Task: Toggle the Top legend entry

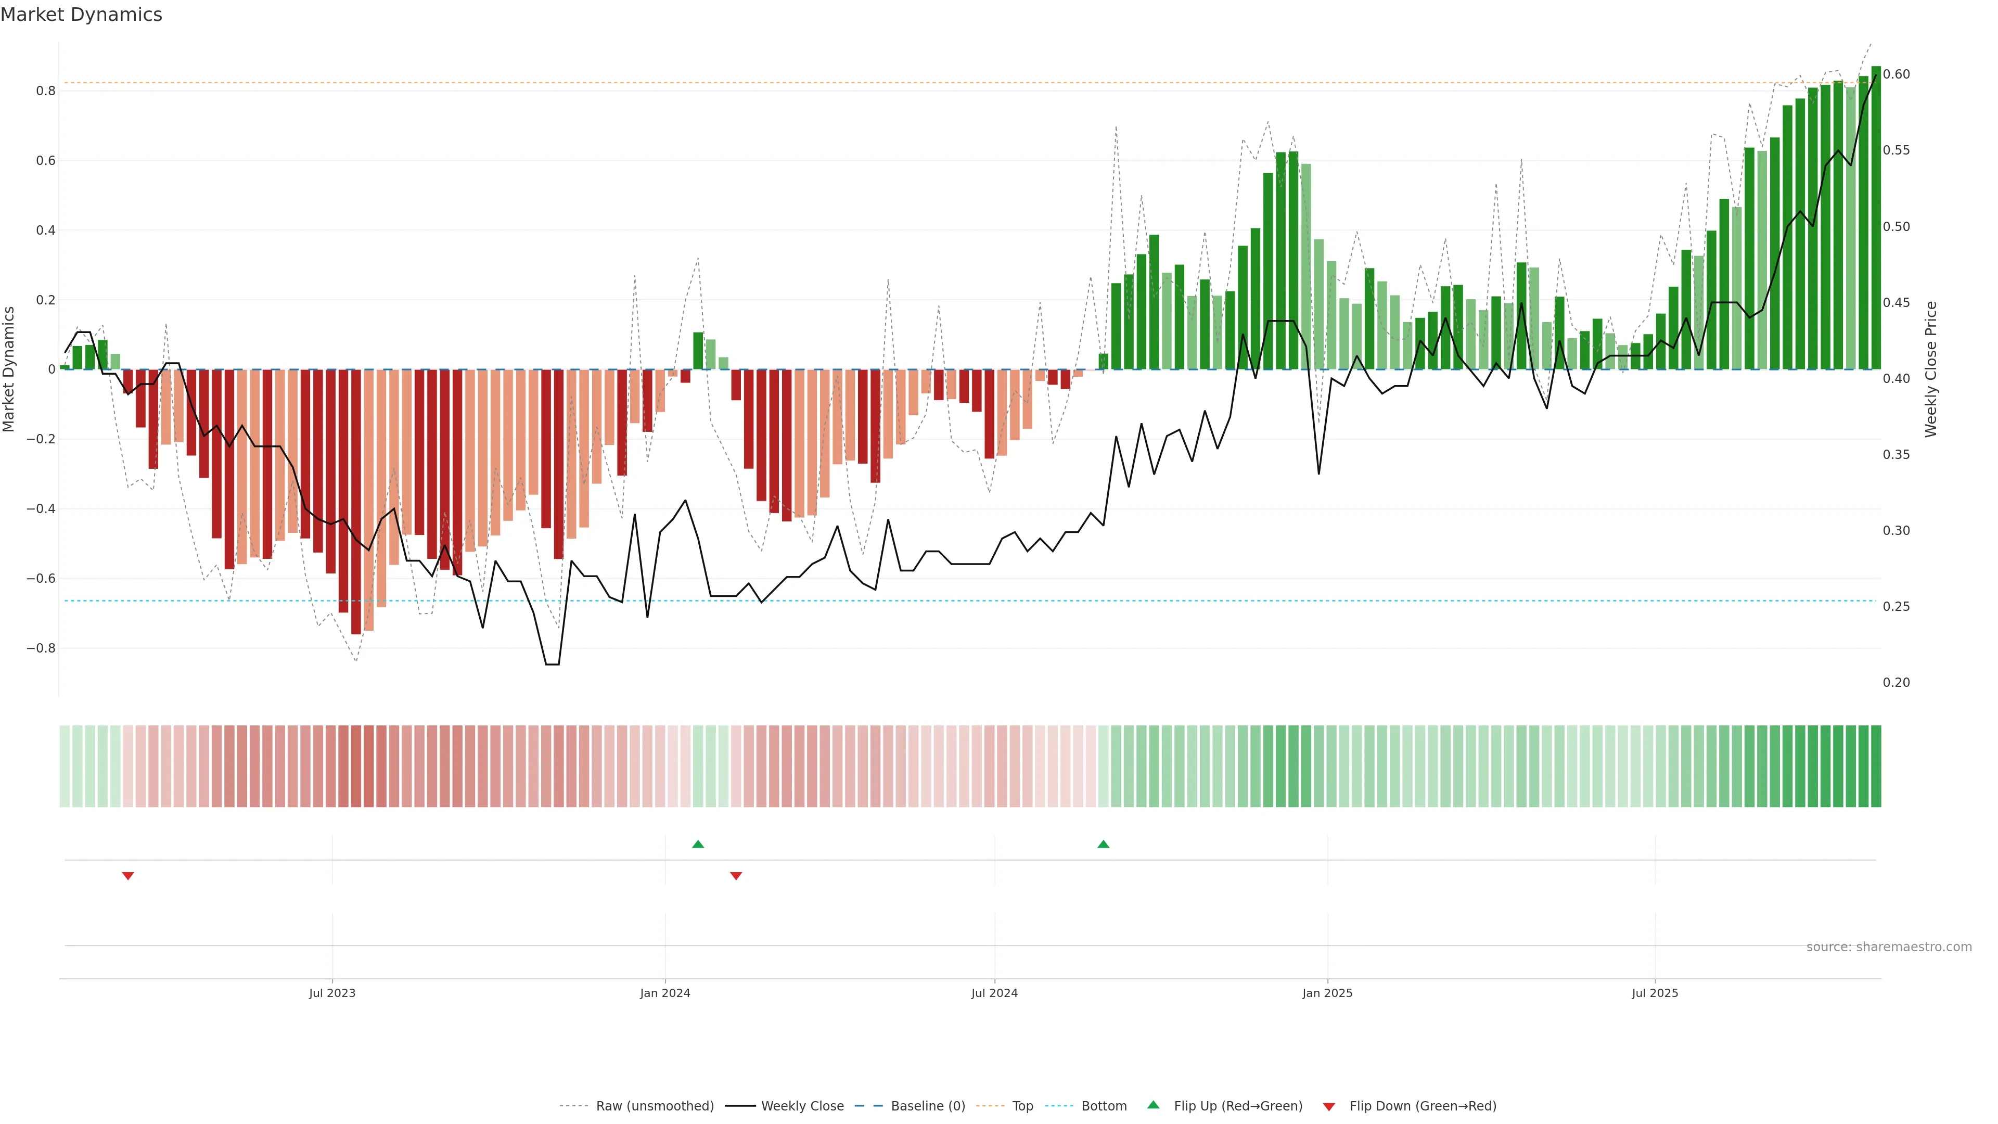Action: 1022,1106
